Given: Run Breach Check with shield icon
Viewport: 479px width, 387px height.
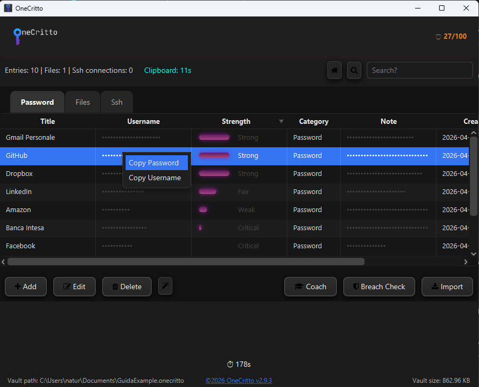Looking at the screenshot, I should [377, 287].
